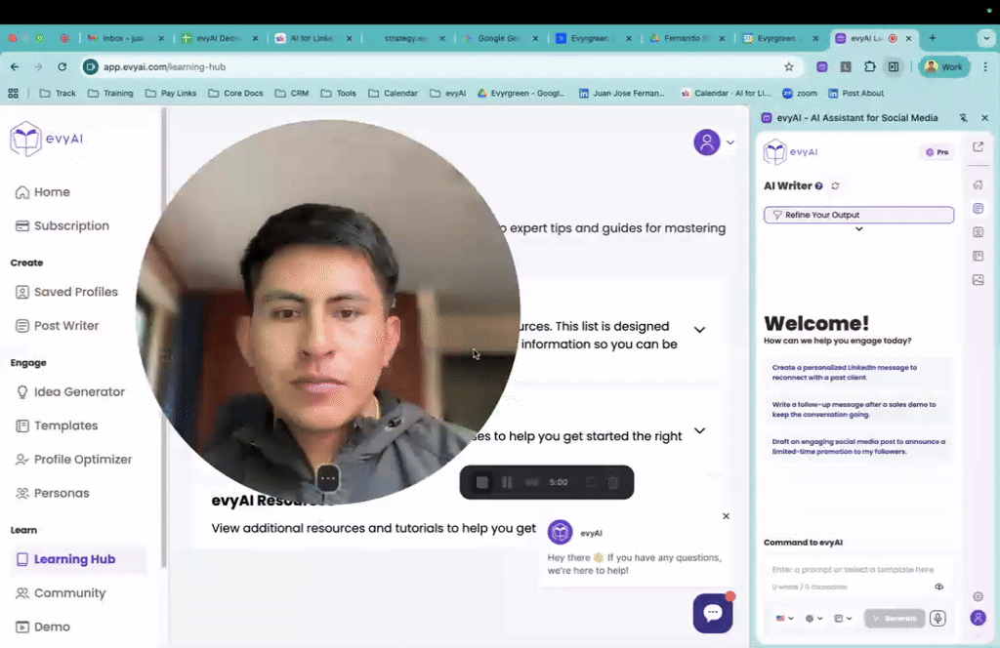Click the home icon in panel rail
The height and width of the screenshot is (648, 1000).
978,184
